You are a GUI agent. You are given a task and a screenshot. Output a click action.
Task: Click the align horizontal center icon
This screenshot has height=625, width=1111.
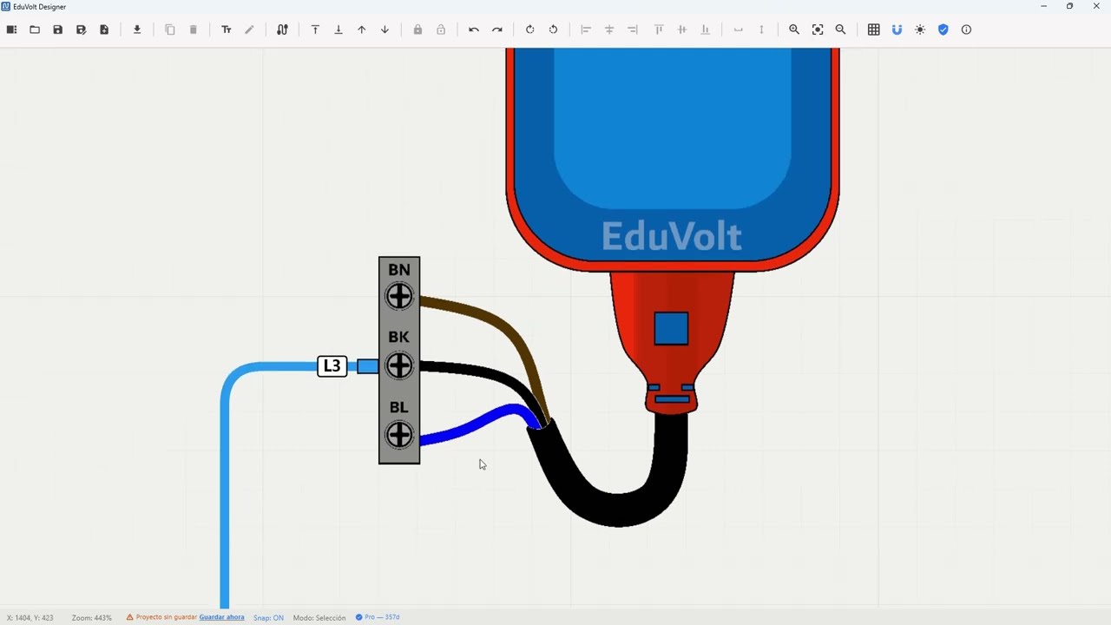[609, 30]
